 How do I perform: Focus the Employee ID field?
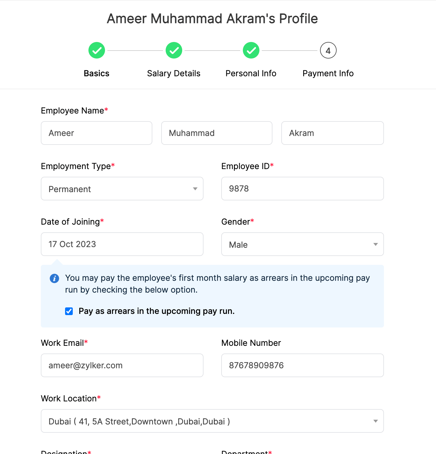click(x=302, y=189)
